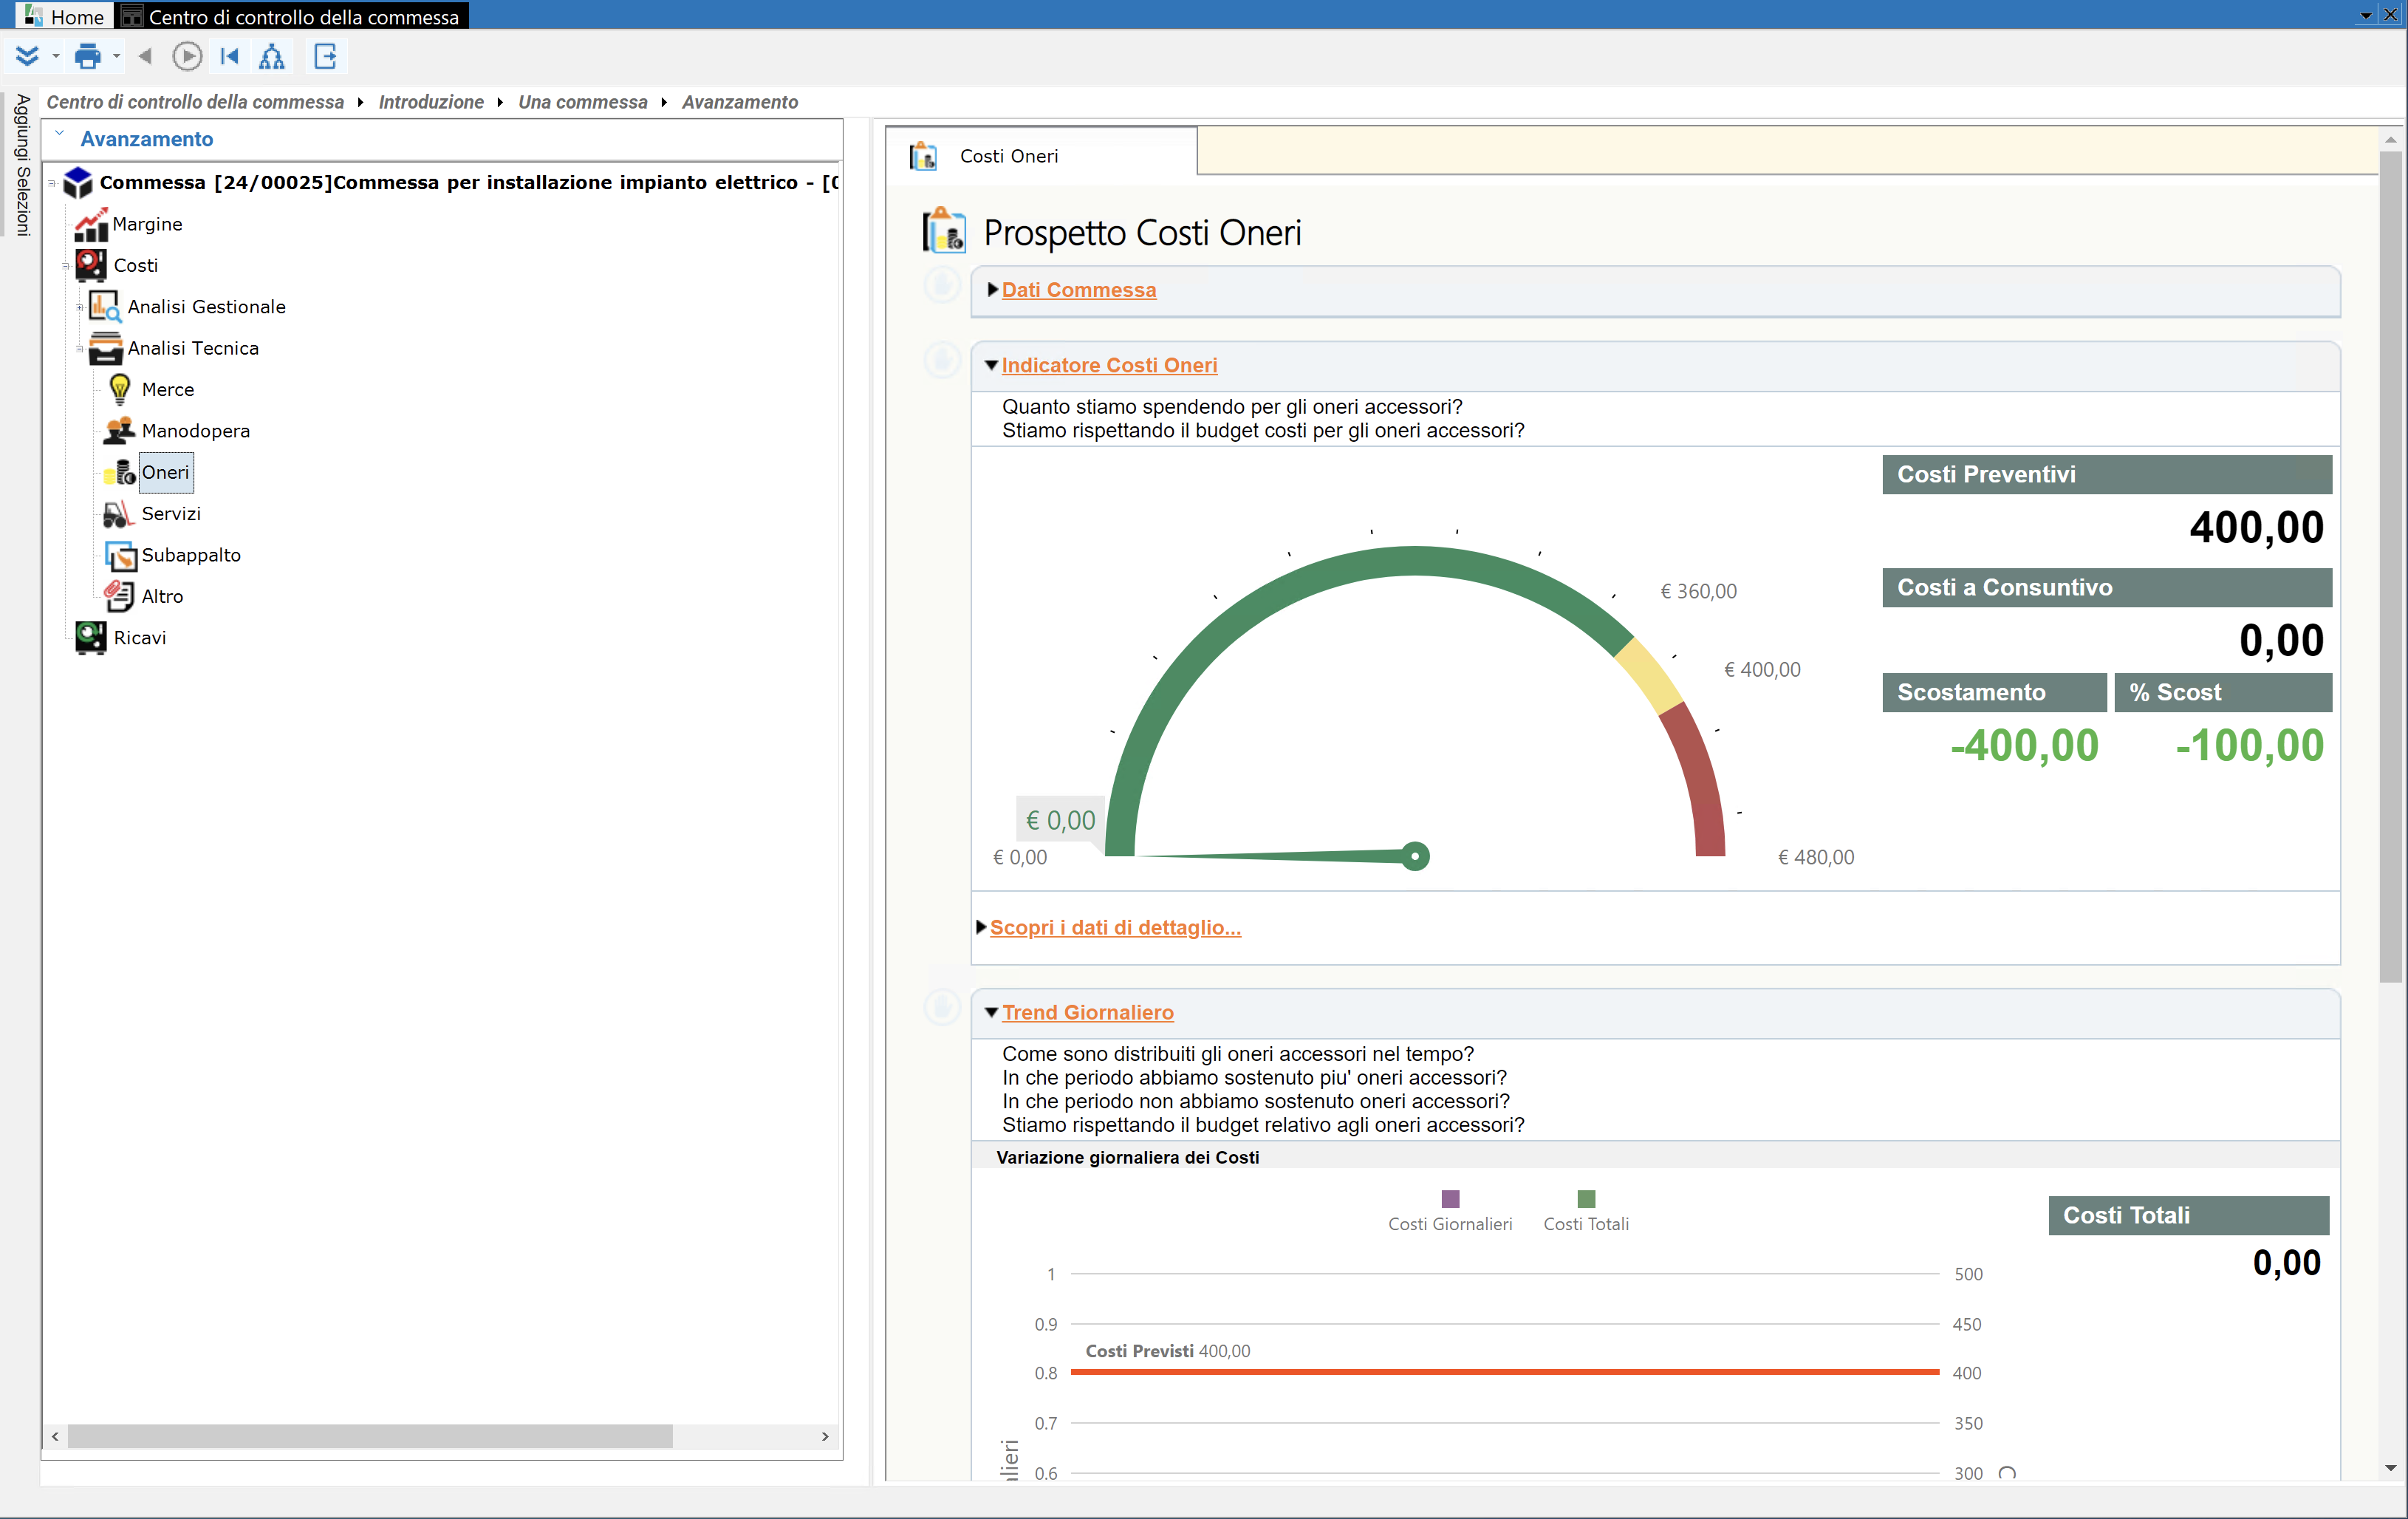Screen dimensions: 2408x1519
Task: Select Margine in the tree
Action: [x=147, y=224]
